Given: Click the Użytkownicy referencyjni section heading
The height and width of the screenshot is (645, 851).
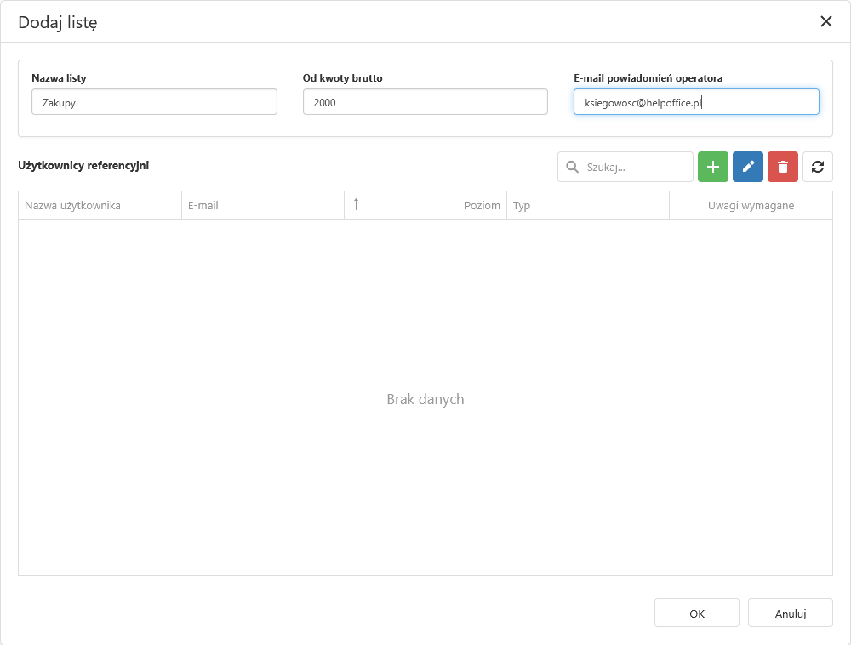Looking at the screenshot, I should (x=83, y=166).
